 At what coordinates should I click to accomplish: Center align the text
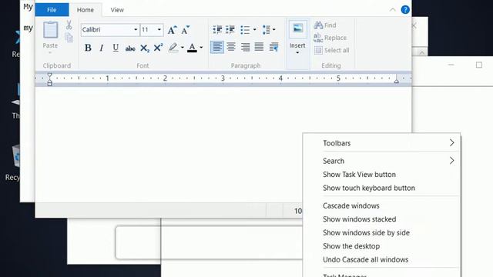231,47
